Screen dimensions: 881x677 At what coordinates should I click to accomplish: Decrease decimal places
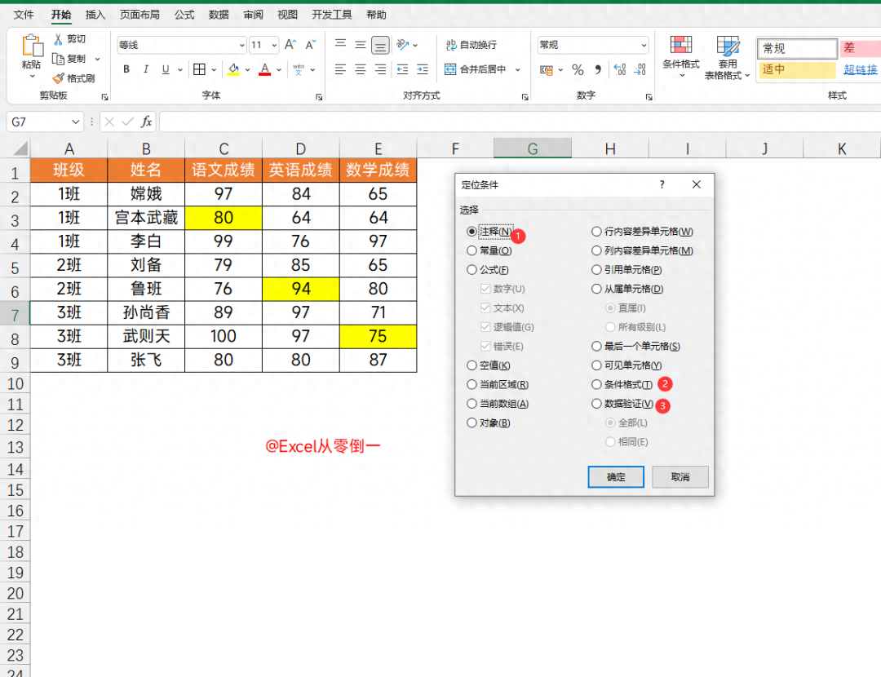click(x=640, y=69)
